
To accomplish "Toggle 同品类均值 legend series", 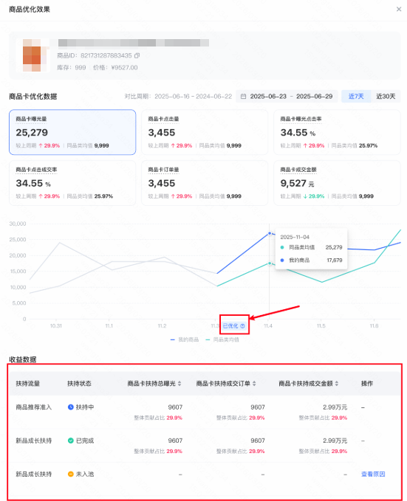I will (222, 339).
